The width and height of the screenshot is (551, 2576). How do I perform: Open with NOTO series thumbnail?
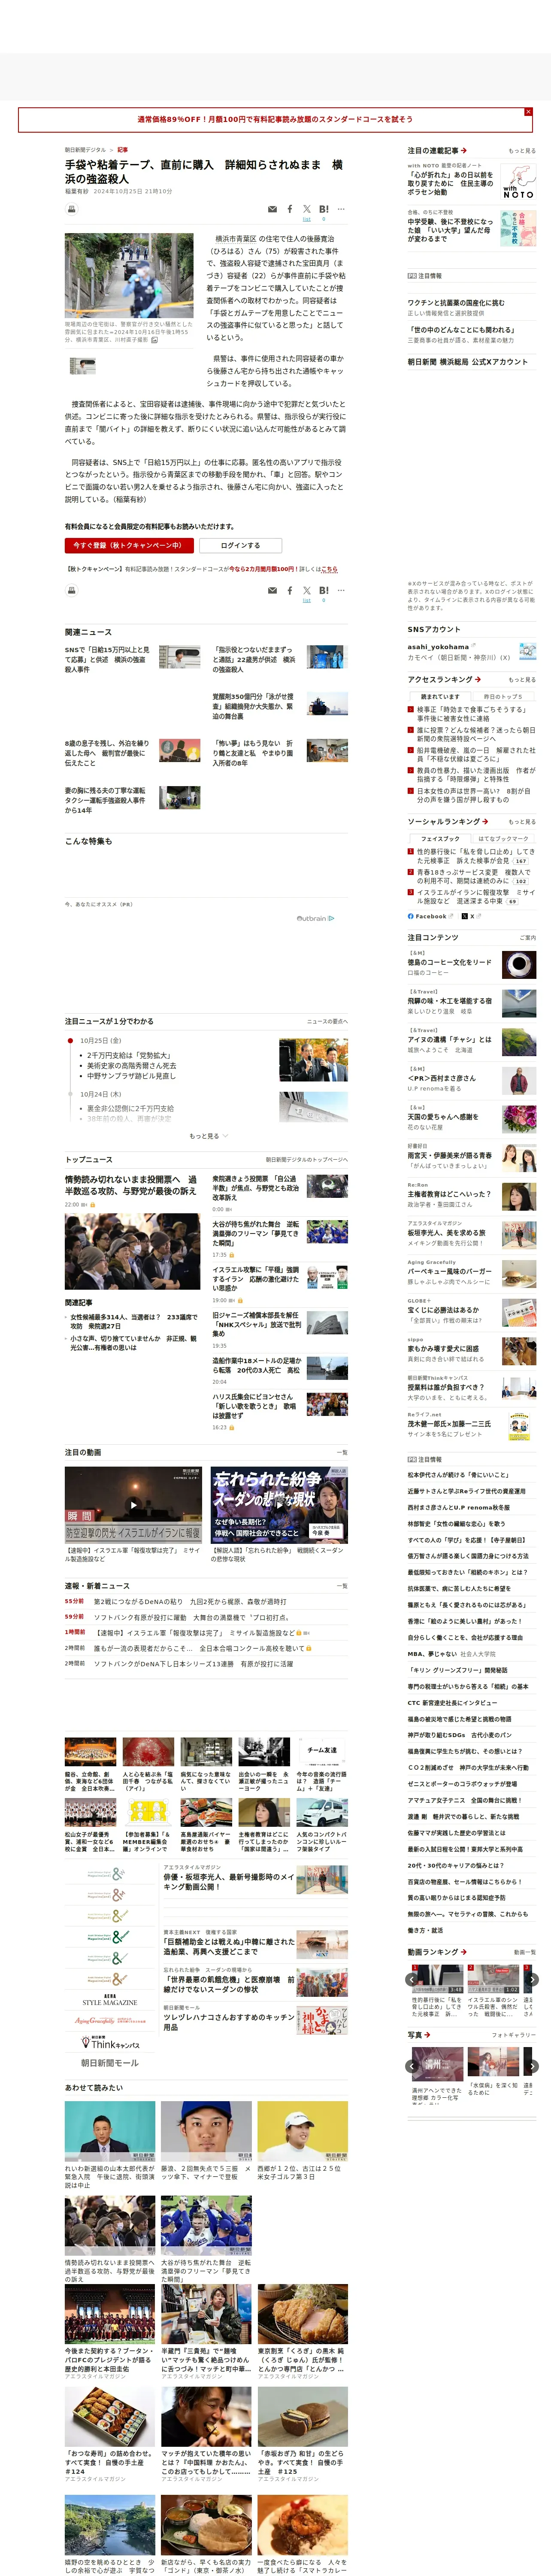(518, 181)
